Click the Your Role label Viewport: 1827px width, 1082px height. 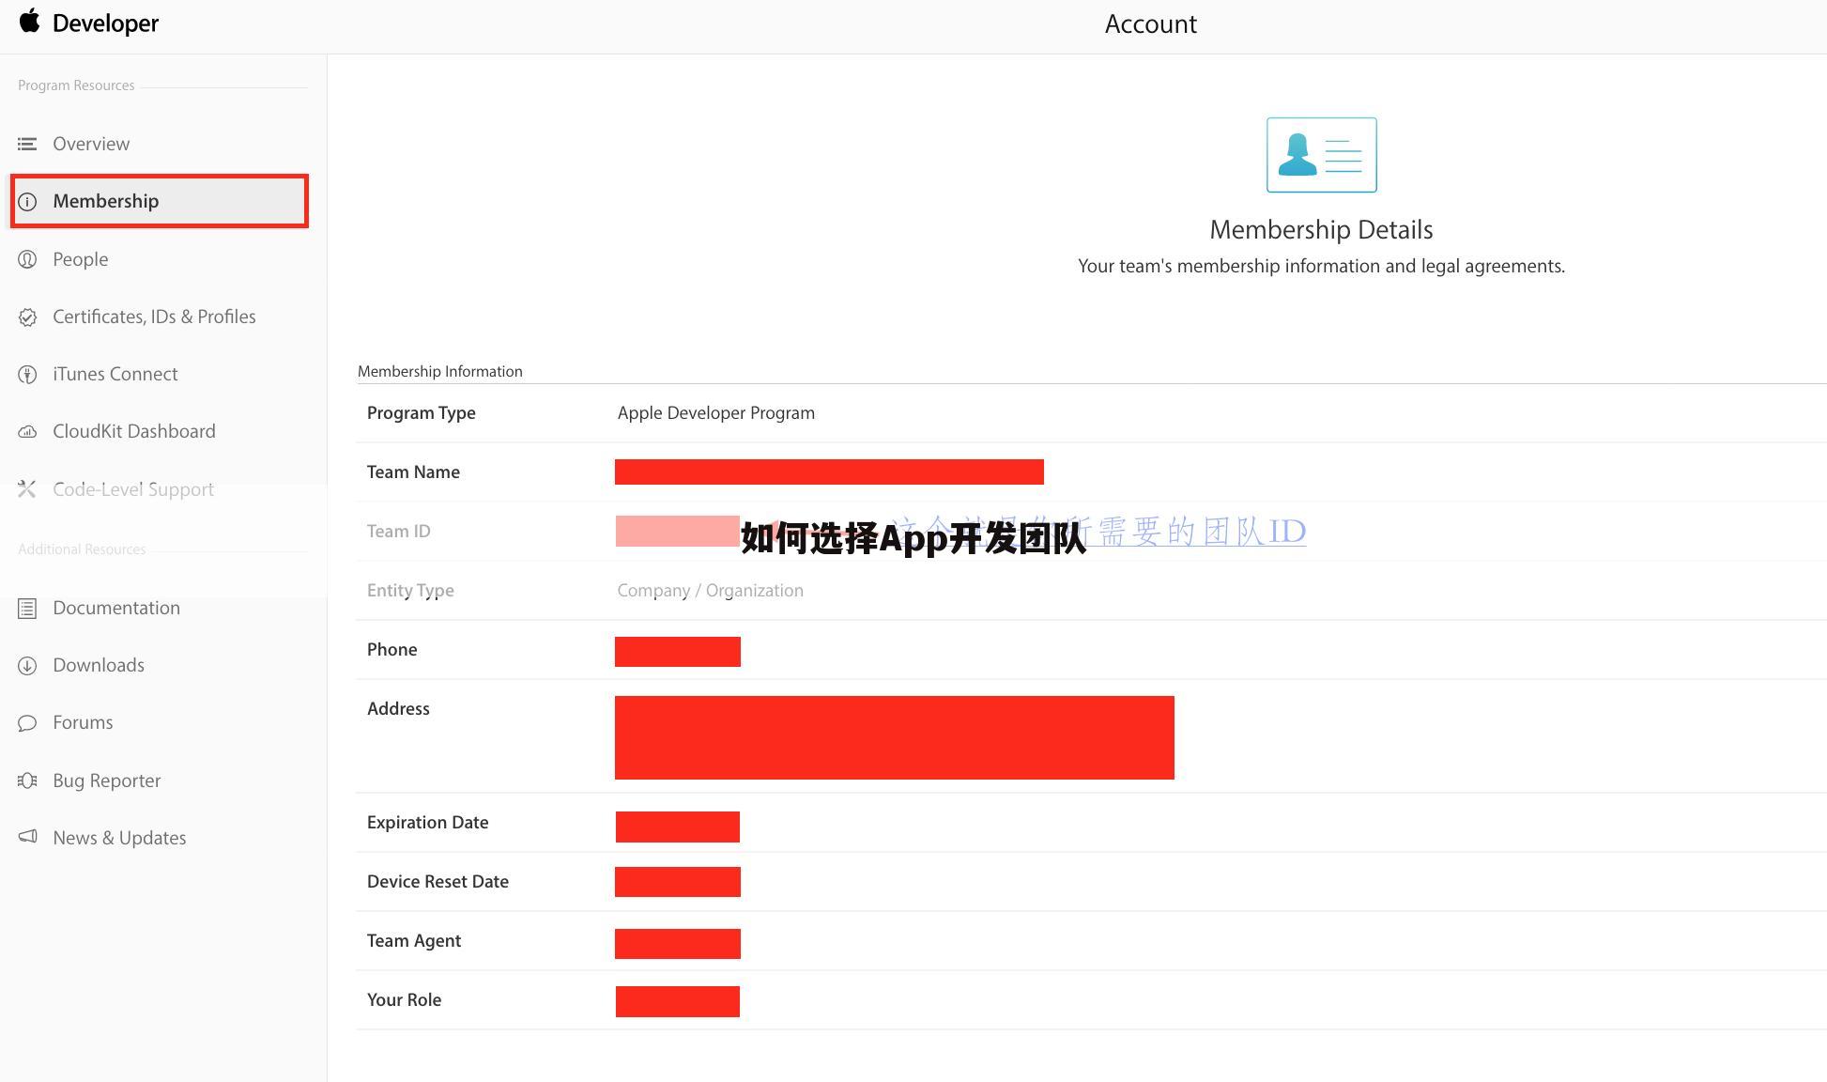click(404, 999)
